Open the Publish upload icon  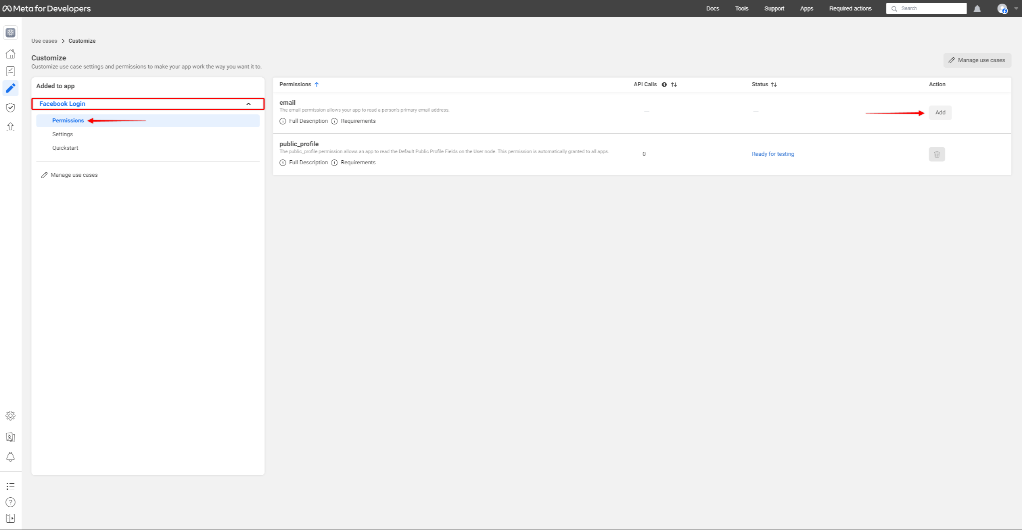10,127
